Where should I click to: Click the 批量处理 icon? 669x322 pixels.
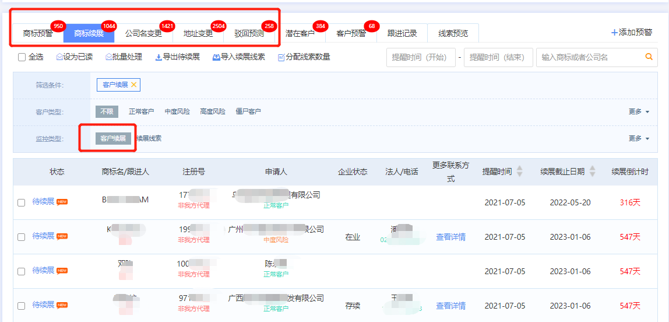pos(109,57)
